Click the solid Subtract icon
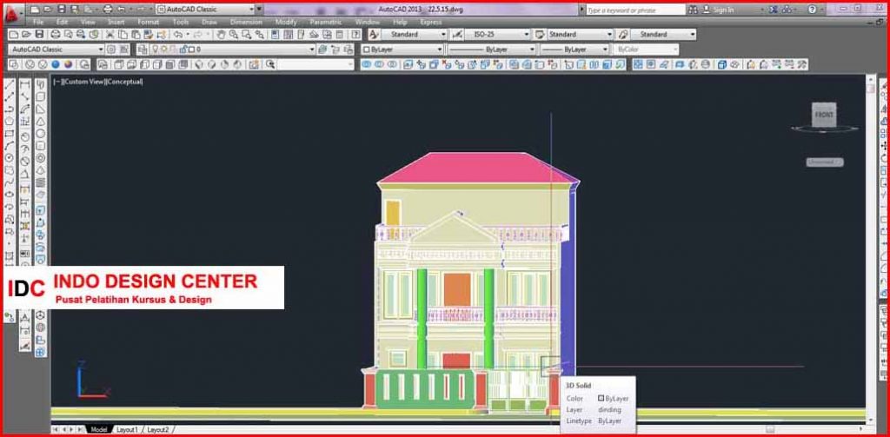 379,64
